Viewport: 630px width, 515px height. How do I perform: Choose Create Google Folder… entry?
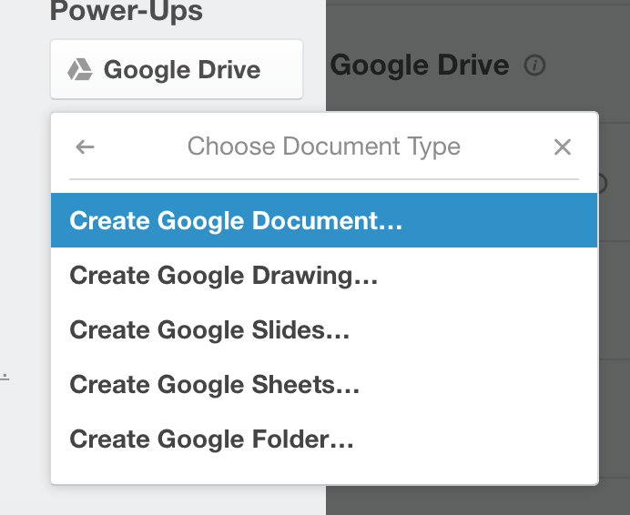click(x=324, y=439)
